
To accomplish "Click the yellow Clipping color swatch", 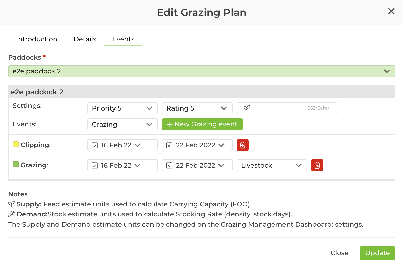I will pyautogui.click(x=16, y=144).
